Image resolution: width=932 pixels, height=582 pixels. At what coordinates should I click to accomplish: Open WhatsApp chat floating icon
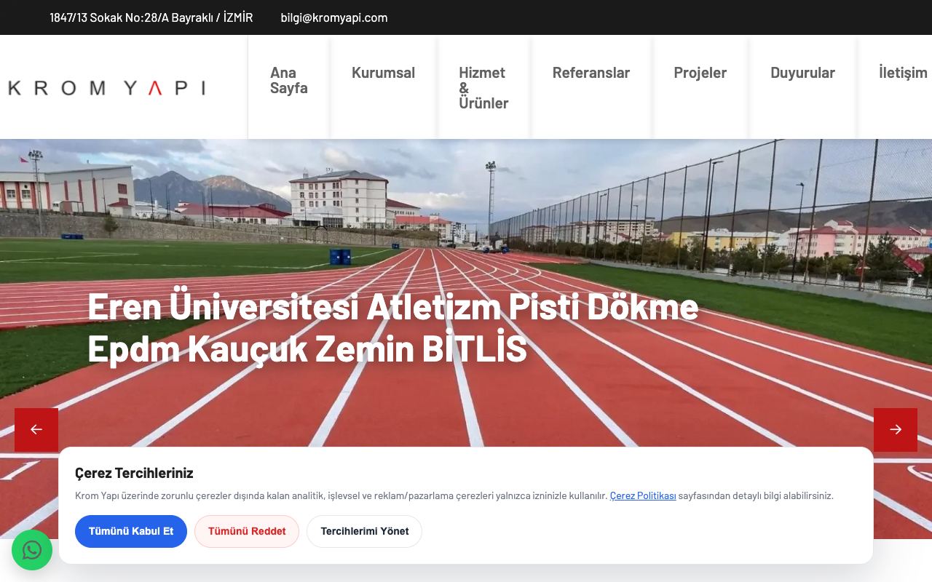tap(32, 550)
